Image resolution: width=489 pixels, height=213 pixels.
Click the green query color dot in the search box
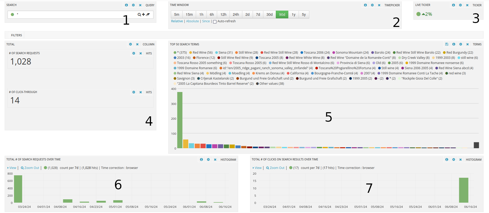(x=12, y=15)
